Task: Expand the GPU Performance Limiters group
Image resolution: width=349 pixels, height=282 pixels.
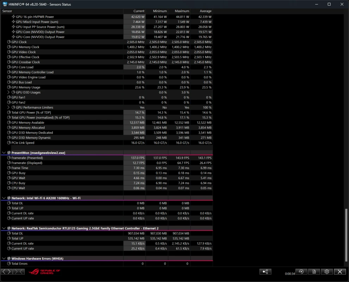Action: pyautogui.click(x=8, y=108)
